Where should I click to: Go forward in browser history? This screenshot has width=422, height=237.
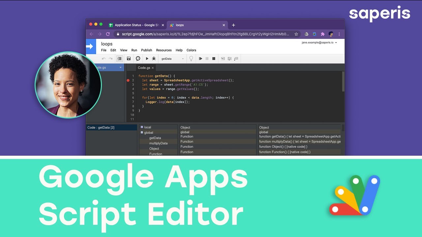click(100, 34)
